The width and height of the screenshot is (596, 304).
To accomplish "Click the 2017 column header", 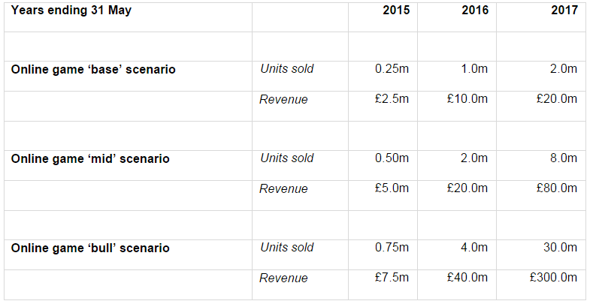I will click(564, 10).
